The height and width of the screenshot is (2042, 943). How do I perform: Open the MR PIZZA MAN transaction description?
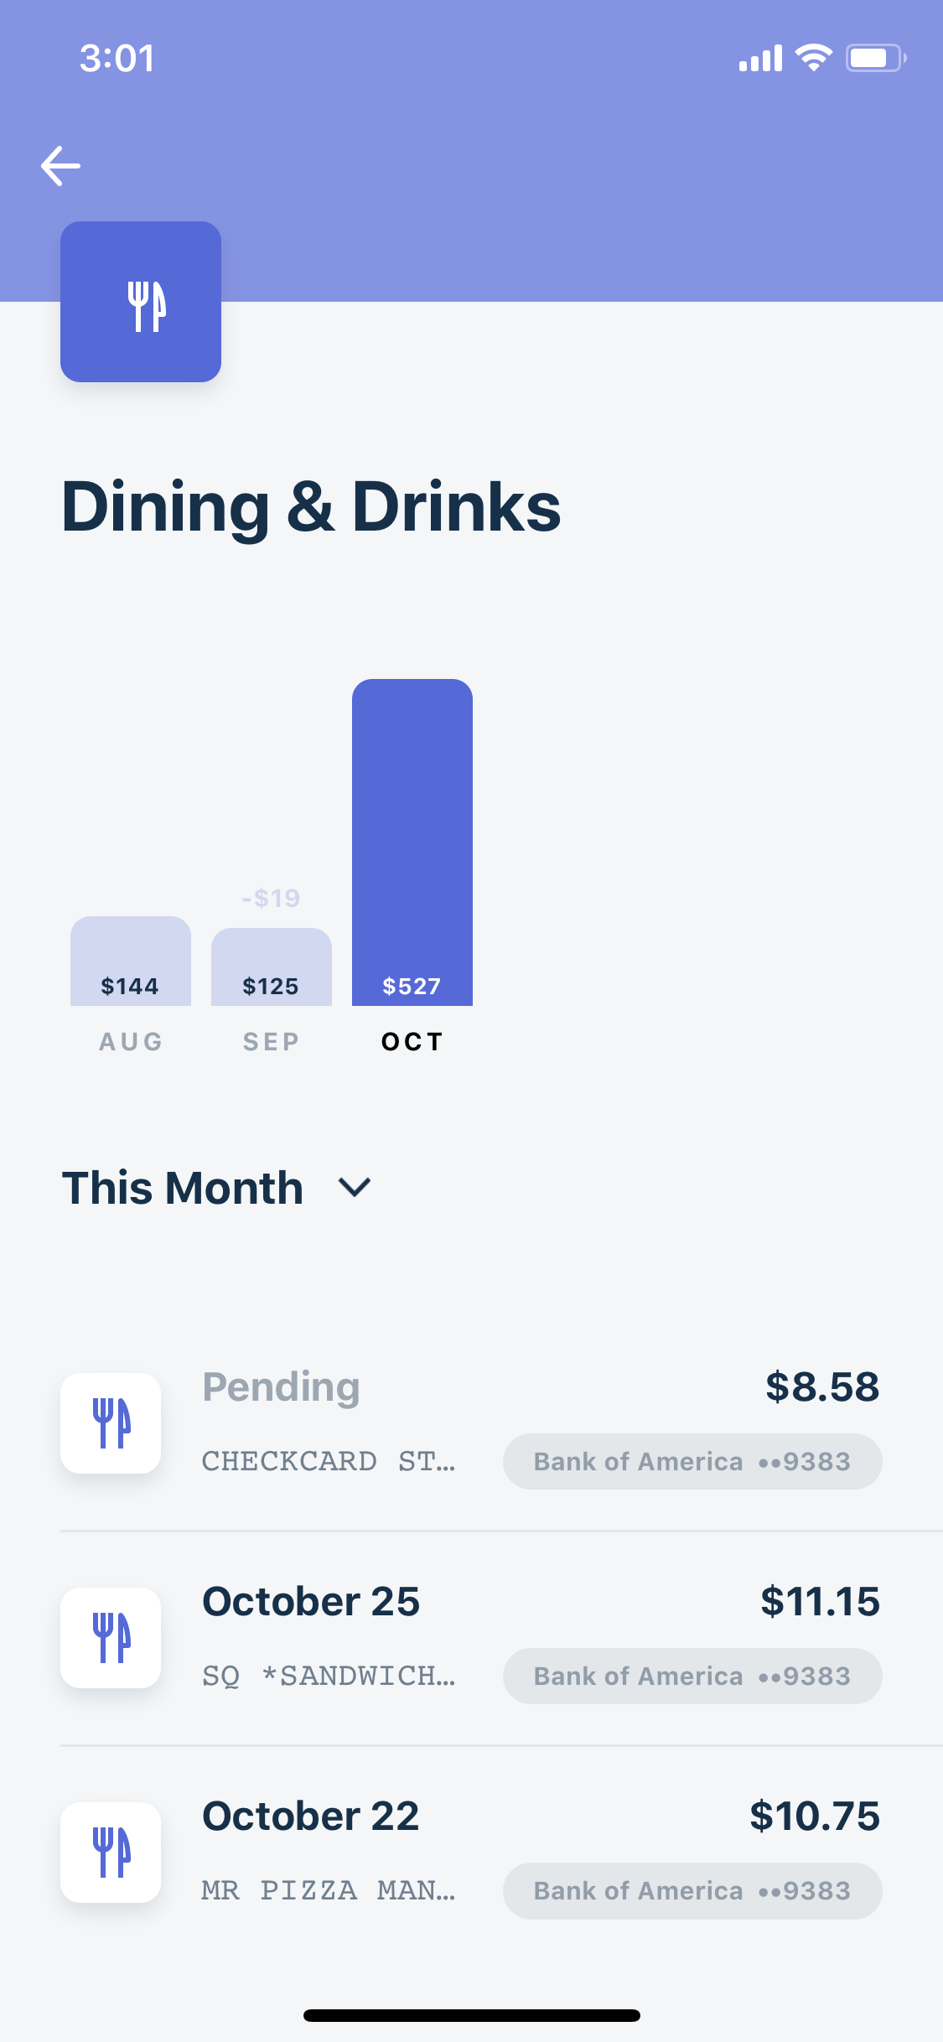(329, 1890)
